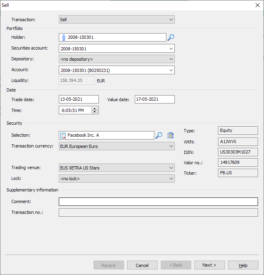The height and width of the screenshot is (275, 264).
Task: Click into the Comment text field
Action: (x=158, y=201)
